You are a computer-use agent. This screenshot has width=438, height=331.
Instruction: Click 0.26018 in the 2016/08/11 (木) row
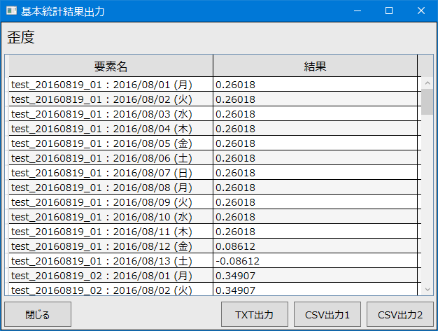click(x=235, y=232)
